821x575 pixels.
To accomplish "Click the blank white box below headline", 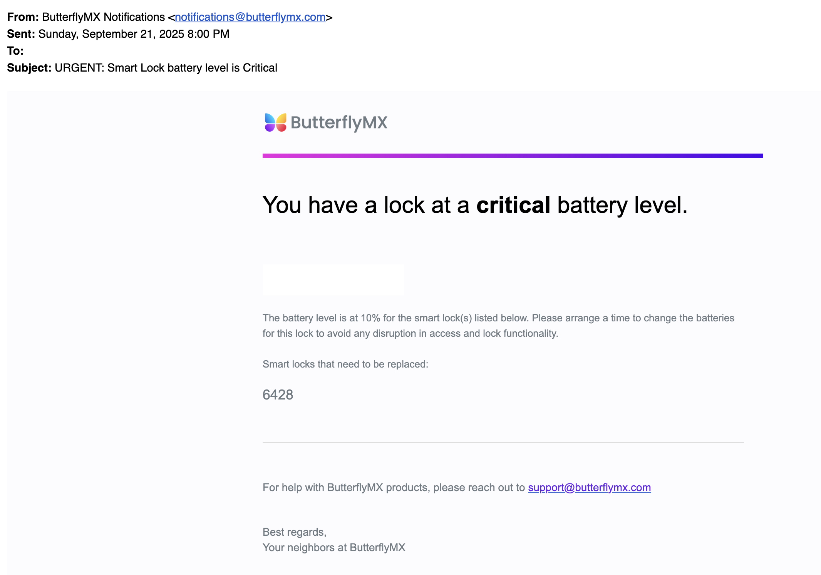I will click(x=333, y=279).
